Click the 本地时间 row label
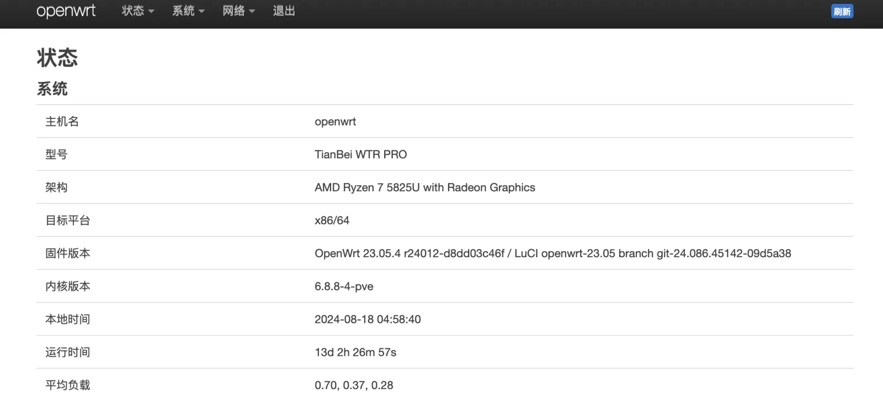Viewport: 883px width, 406px height. 67,320
